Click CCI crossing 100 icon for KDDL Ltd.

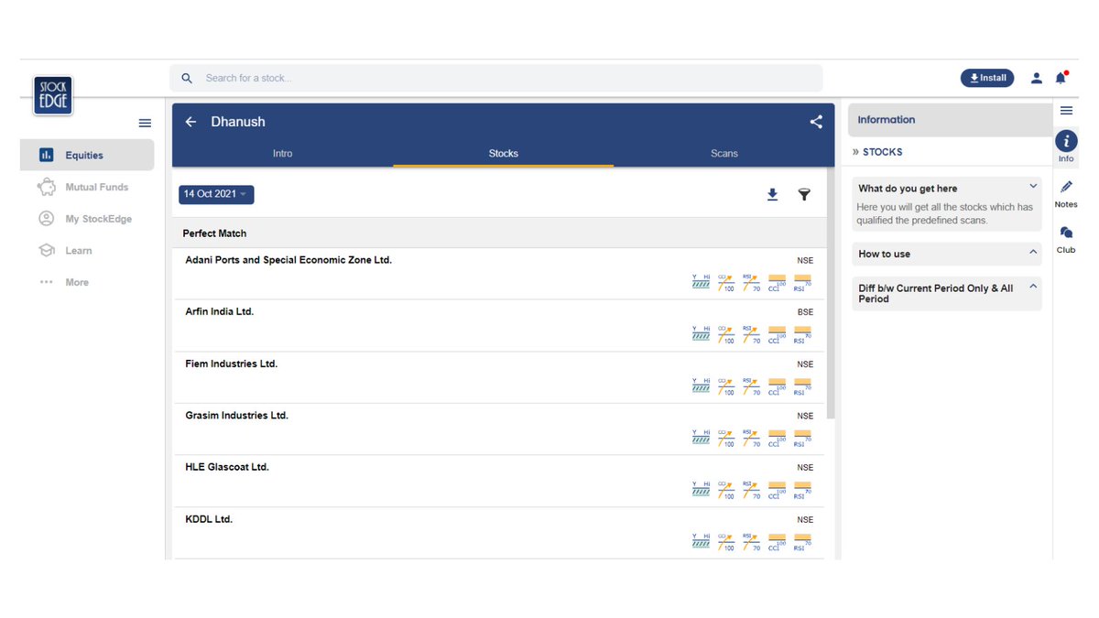tap(726, 541)
